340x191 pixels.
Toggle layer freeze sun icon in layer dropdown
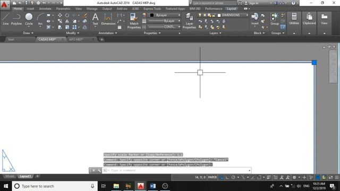point(205,15)
